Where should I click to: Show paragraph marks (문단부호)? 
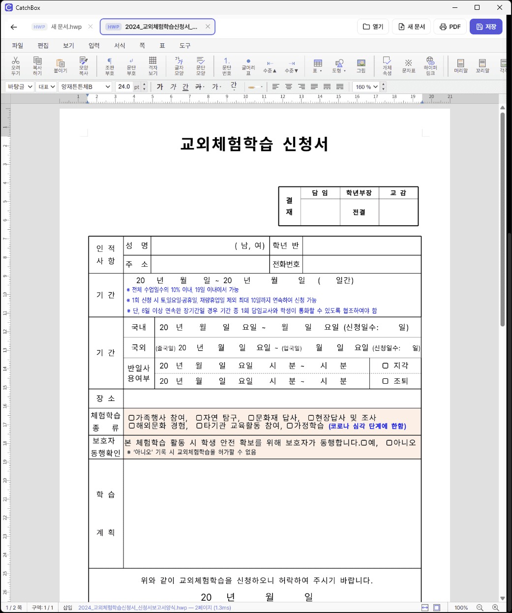coord(131,66)
